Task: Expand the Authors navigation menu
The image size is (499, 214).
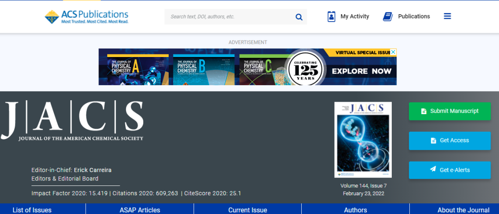Action: click(x=355, y=210)
